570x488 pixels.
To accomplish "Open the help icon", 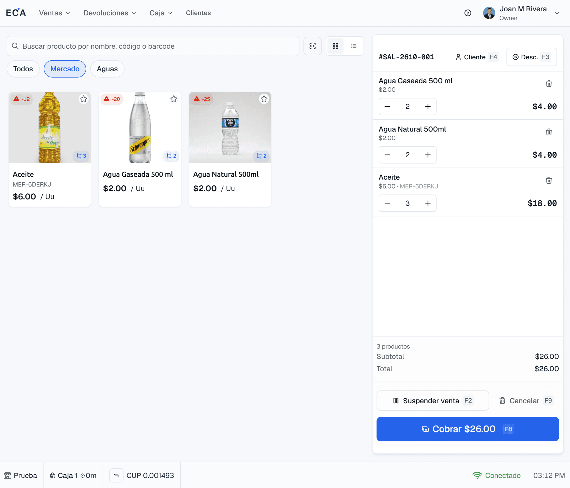I will (x=468, y=13).
